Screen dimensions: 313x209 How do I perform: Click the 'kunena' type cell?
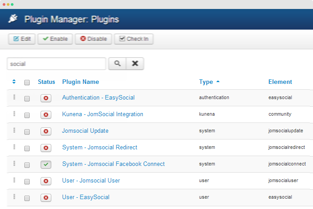[x=207, y=114]
